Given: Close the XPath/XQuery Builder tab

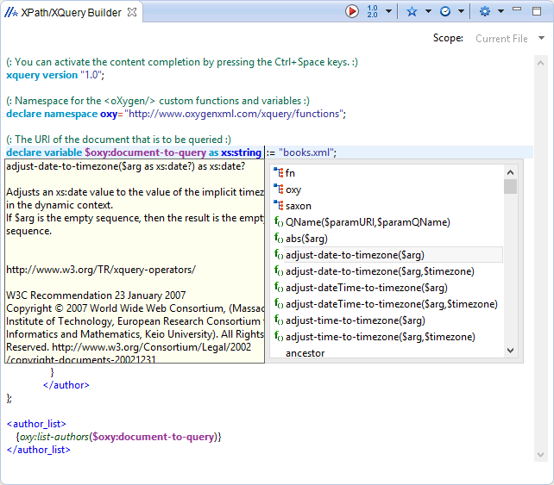Looking at the screenshot, I should click(x=131, y=13).
